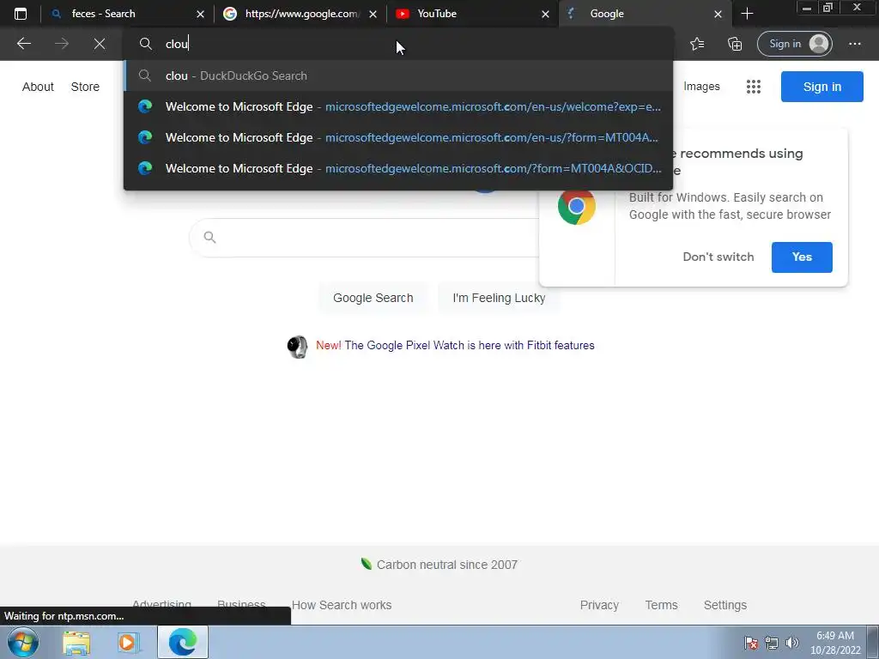Open the Images link on Google
879x659 pixels.
[701, 87]
